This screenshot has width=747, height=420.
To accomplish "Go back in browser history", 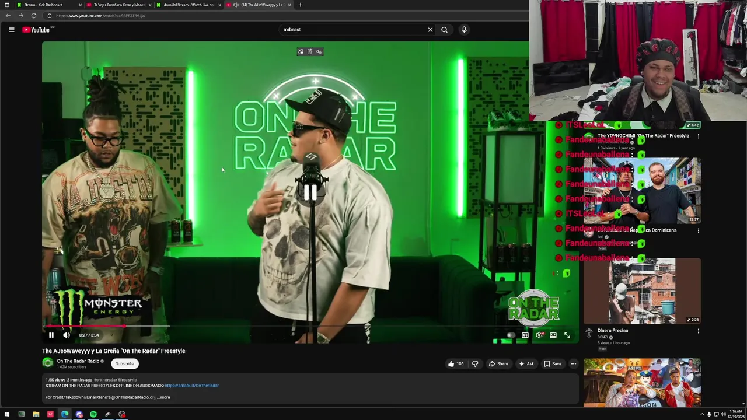I will tap(8, 16).
